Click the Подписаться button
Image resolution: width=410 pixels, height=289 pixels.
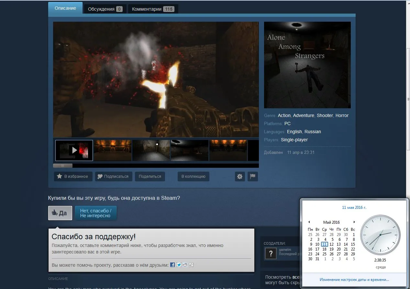[x=114, y=177]
